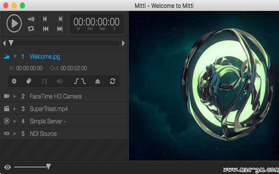Image resolution: width=279 pixels, height=174 pixels.
Task: Expand the FaceTime HD Camera cue
Action: (15, 96)
